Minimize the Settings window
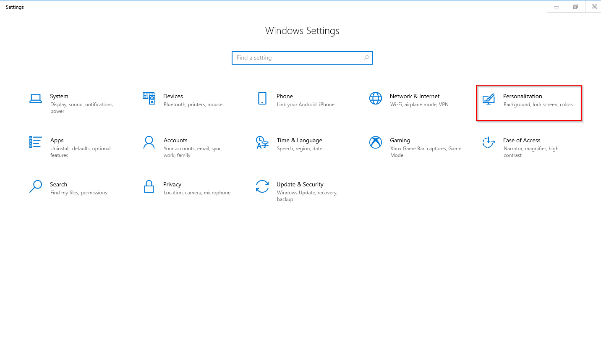The height and width of the screenshot is (361, 601). pos(557,7)
